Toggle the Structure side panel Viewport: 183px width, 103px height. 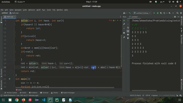pyautogui.click(x=1, y=73)
